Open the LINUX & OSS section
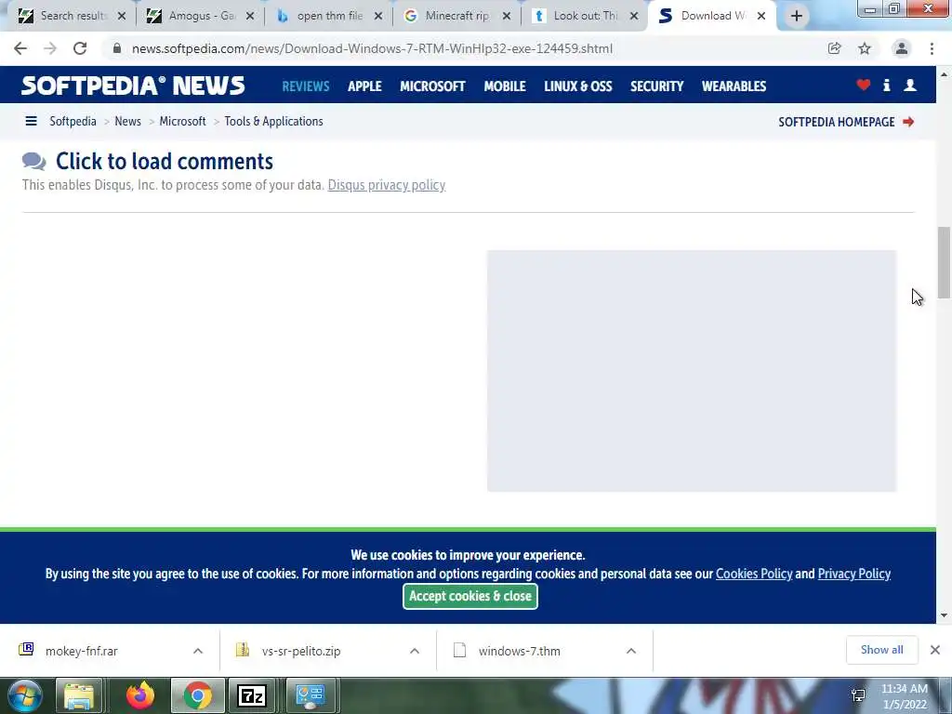 tap(578, 86)
